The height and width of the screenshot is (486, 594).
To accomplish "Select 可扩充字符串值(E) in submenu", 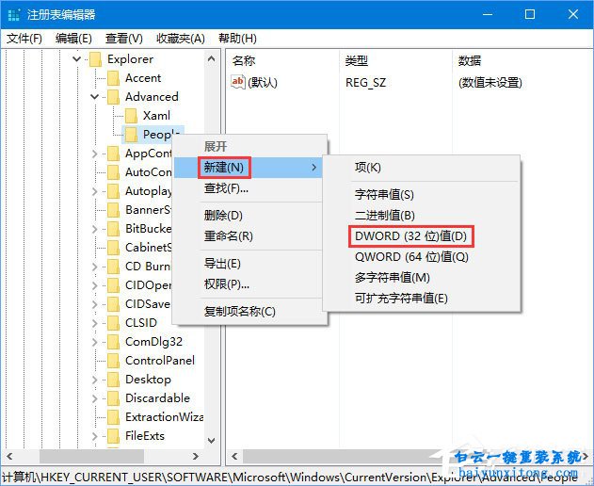I will tap(401, 299).
